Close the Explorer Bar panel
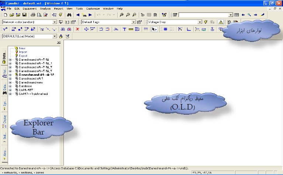Viewport: 283px width, 175px height. click(59, 43)
